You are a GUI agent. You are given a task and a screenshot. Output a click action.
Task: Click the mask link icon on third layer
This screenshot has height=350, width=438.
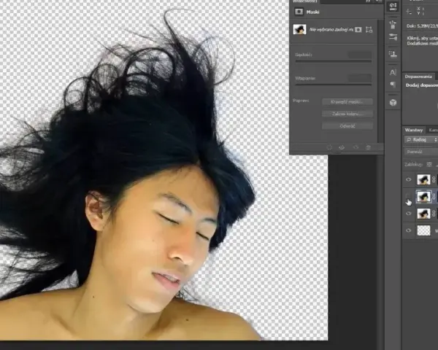pos(434,214)
